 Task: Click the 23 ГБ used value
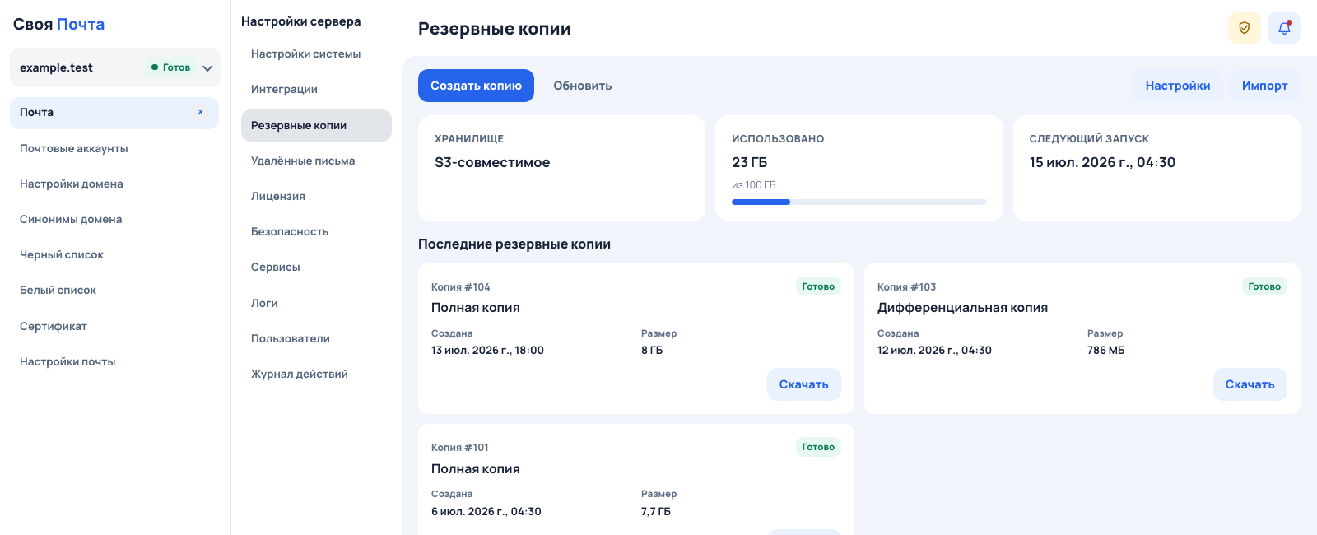750,163
